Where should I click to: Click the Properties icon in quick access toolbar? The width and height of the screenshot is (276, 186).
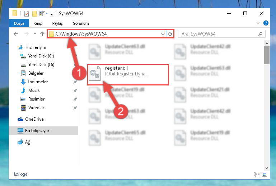click(27, 14)
